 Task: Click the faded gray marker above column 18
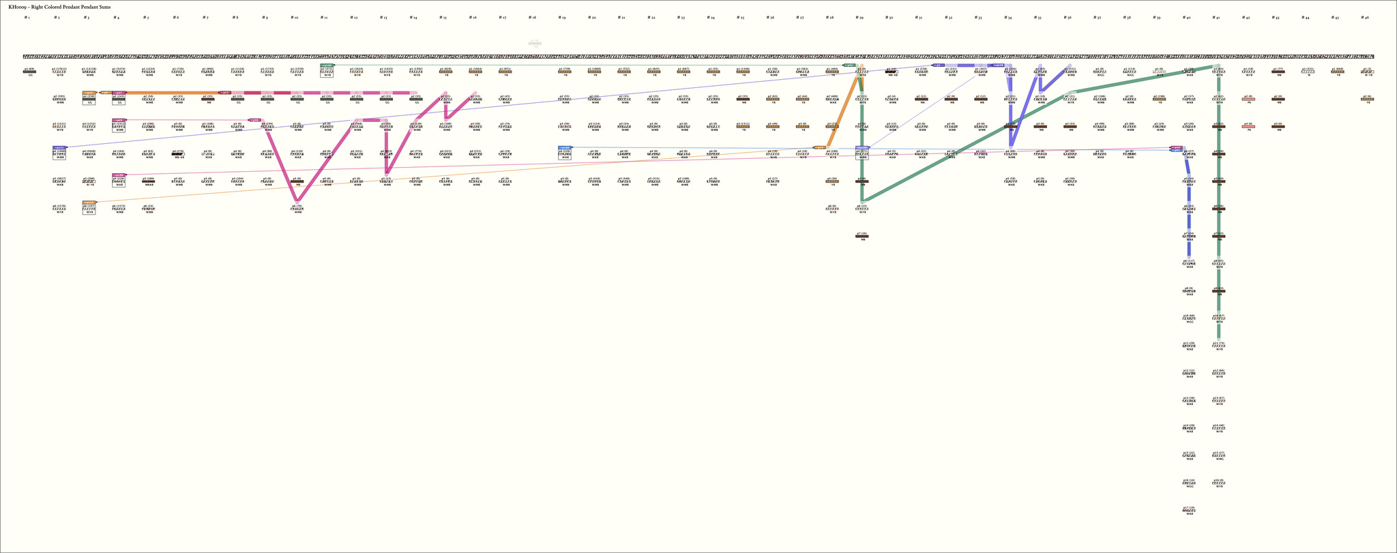535,44
